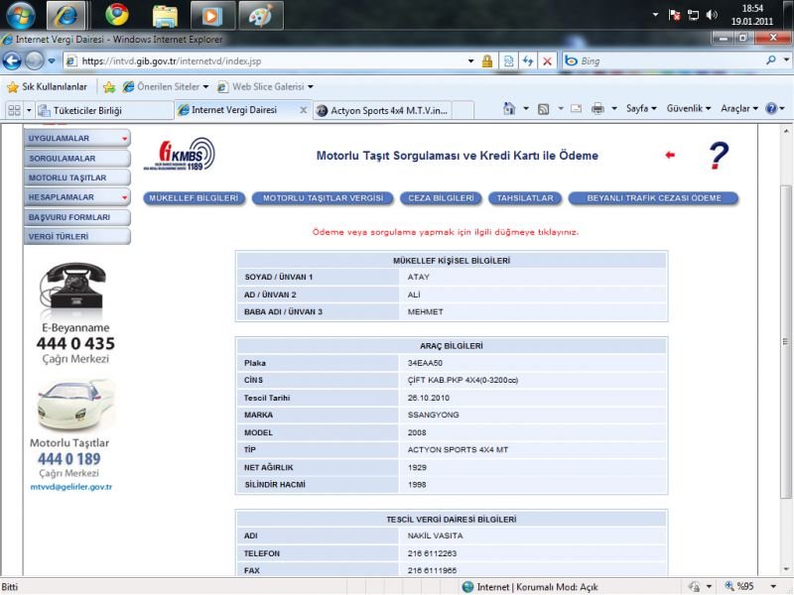Click the IE home icon in command bar
Viewport: 794px width, 595px height.
point(509,108)
